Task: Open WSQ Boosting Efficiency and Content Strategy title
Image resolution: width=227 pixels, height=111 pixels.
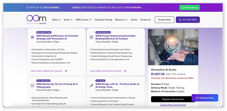Action: [x=57, y=37]
